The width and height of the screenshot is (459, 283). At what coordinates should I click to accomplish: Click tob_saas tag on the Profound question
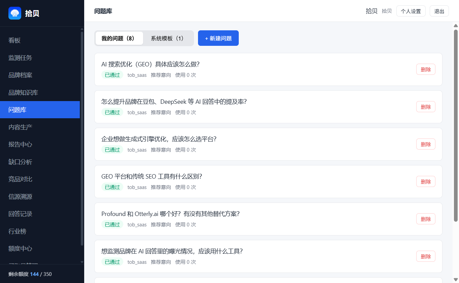pos(137,225)
